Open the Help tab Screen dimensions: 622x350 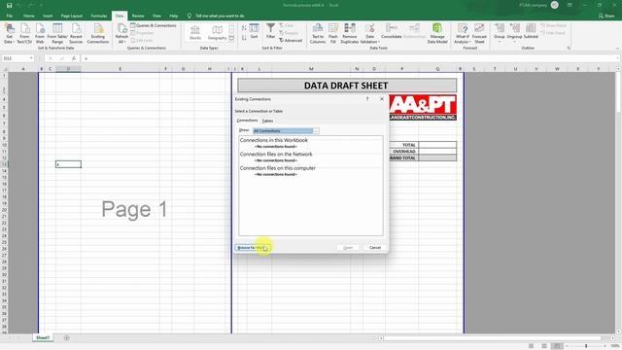click(x=173, y=16)
